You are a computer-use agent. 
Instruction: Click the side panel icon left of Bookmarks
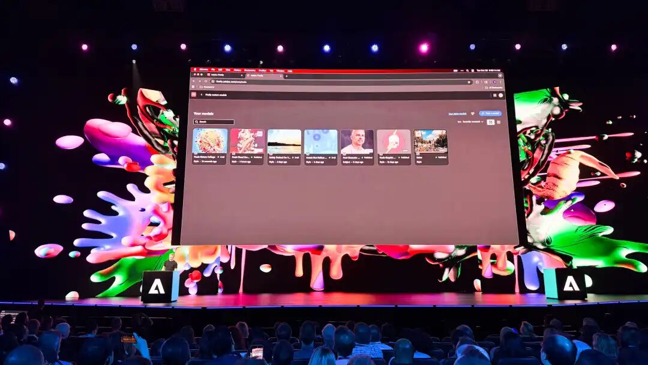point(193,87)
